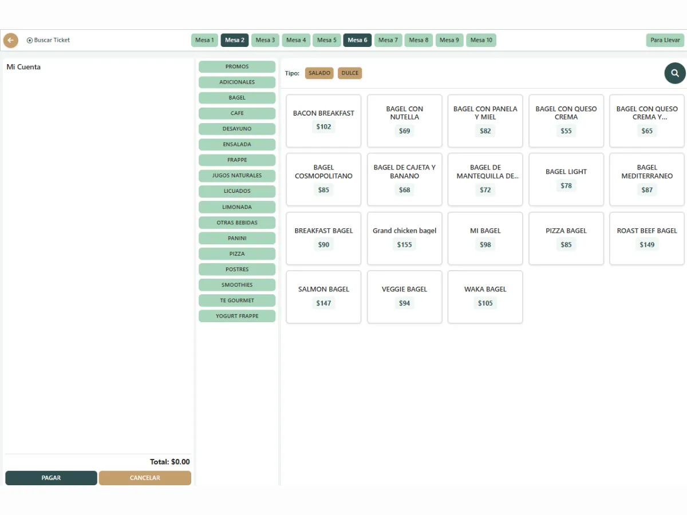Select the Buscar Ticket radio option
687x515 pixels.
tap(30, 41)
